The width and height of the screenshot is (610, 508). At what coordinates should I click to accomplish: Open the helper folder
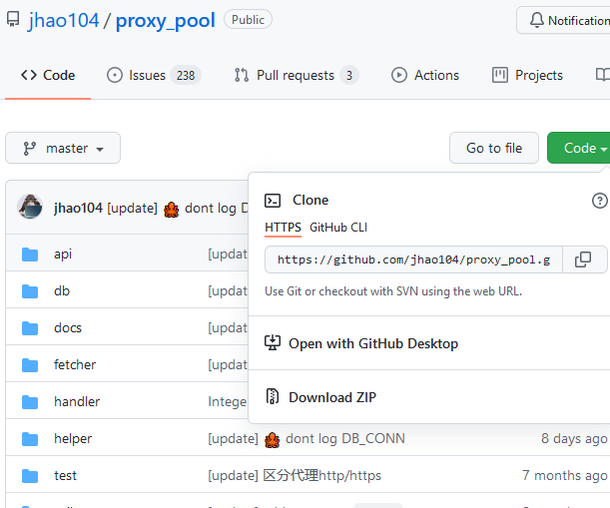point(73,439)
